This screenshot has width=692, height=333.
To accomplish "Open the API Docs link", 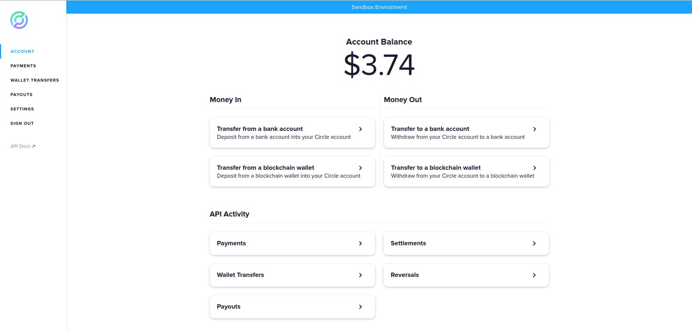I will click(x=21, y=146).
